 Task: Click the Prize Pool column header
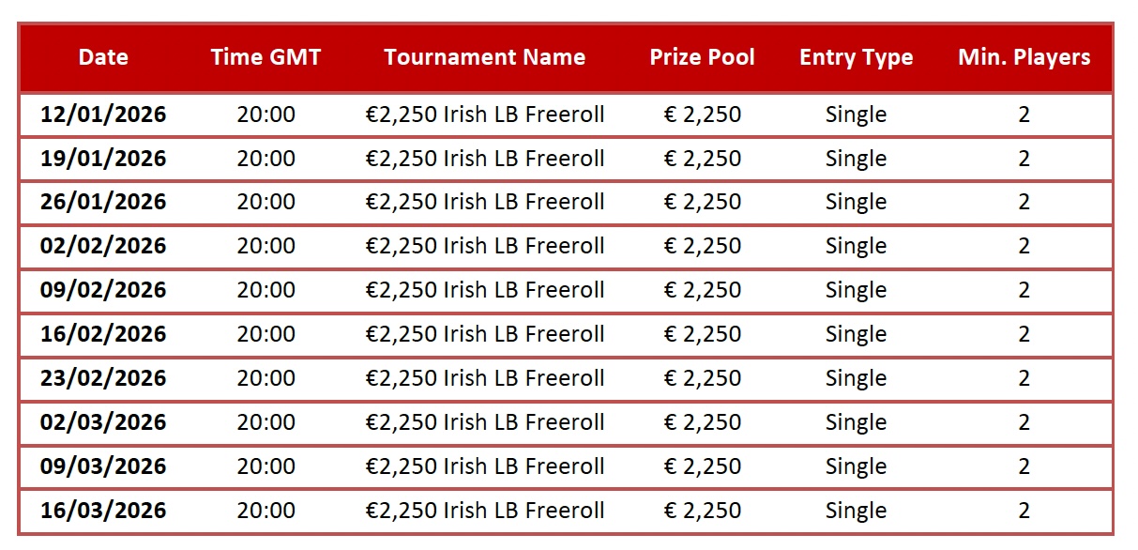pyautogui.click(x=702, y=57)
